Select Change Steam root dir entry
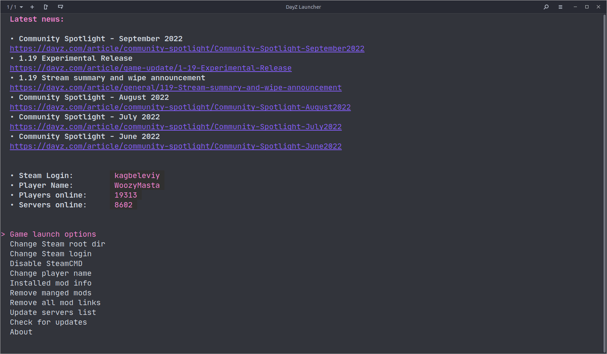Screen dimensions: 607x354 pos(57,244)
